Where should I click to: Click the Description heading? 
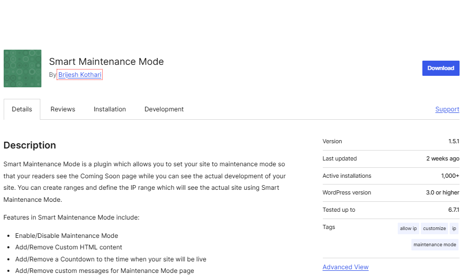(30, 145)
